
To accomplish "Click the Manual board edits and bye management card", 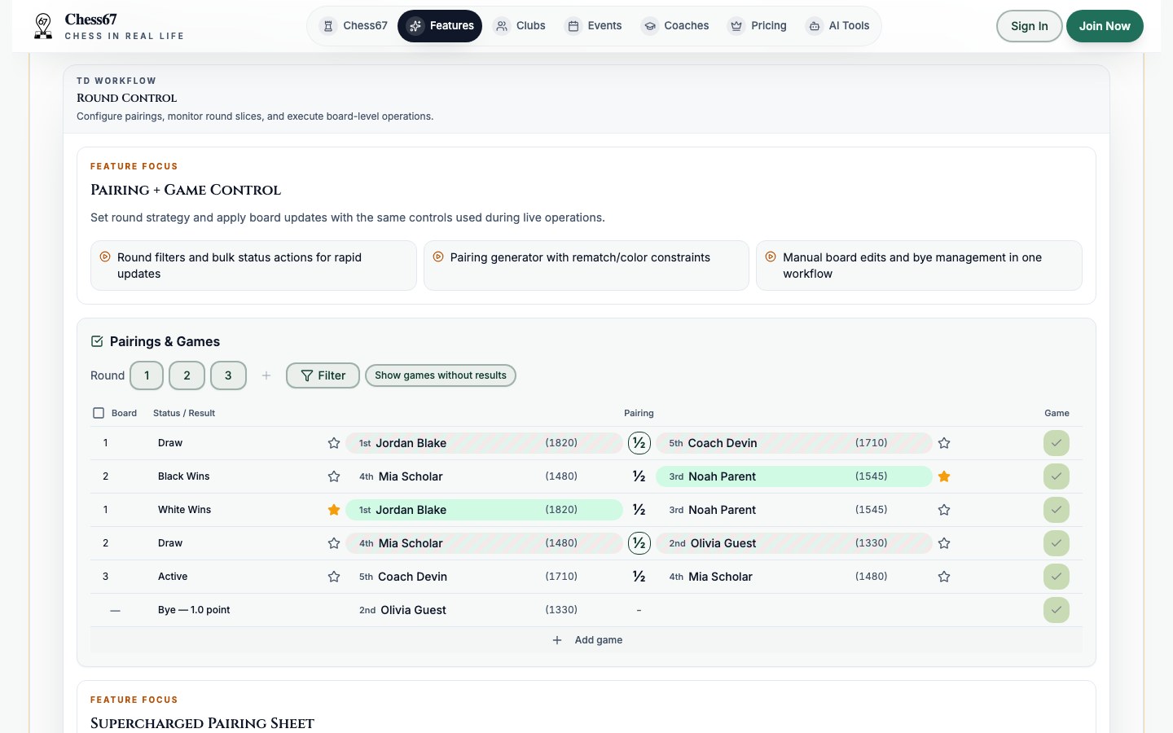I will 919,266.
